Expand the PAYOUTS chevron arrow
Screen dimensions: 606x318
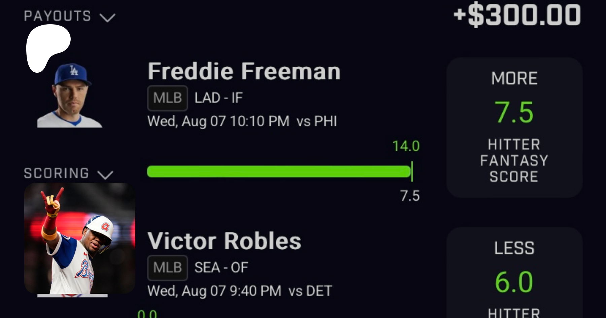[107, 17]
